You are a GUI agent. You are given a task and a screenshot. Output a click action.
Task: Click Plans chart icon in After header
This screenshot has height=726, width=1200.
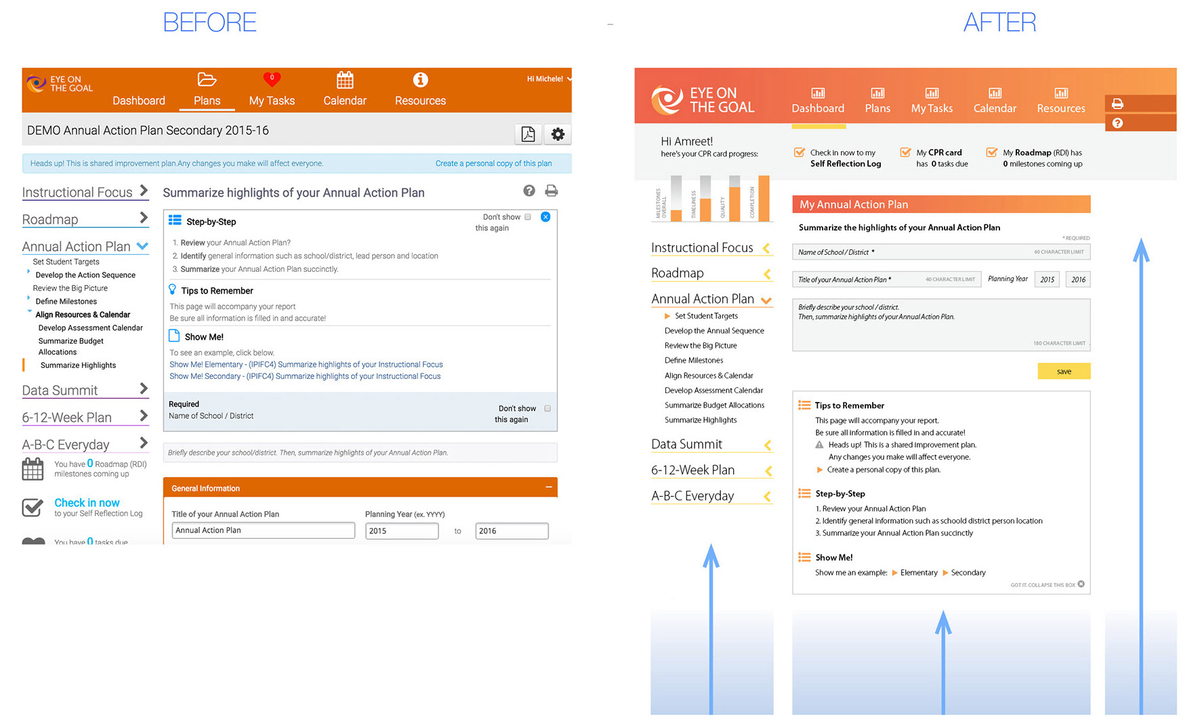click(x=877, y=93)
